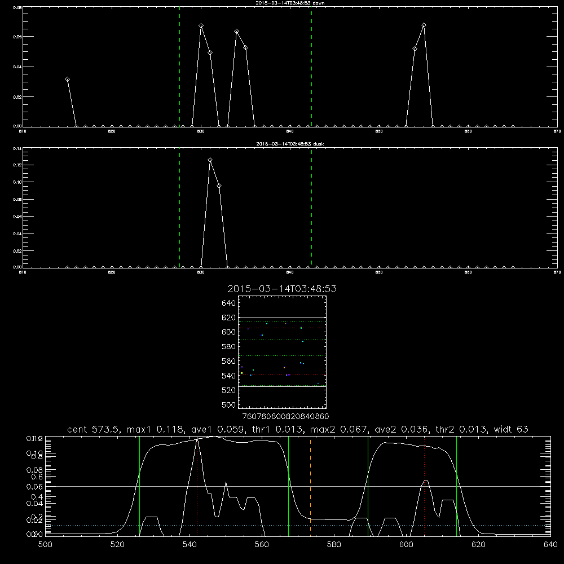Click the lower red dotted line in the small image plot
564x564 pixels.
click(x=282, y=374)
